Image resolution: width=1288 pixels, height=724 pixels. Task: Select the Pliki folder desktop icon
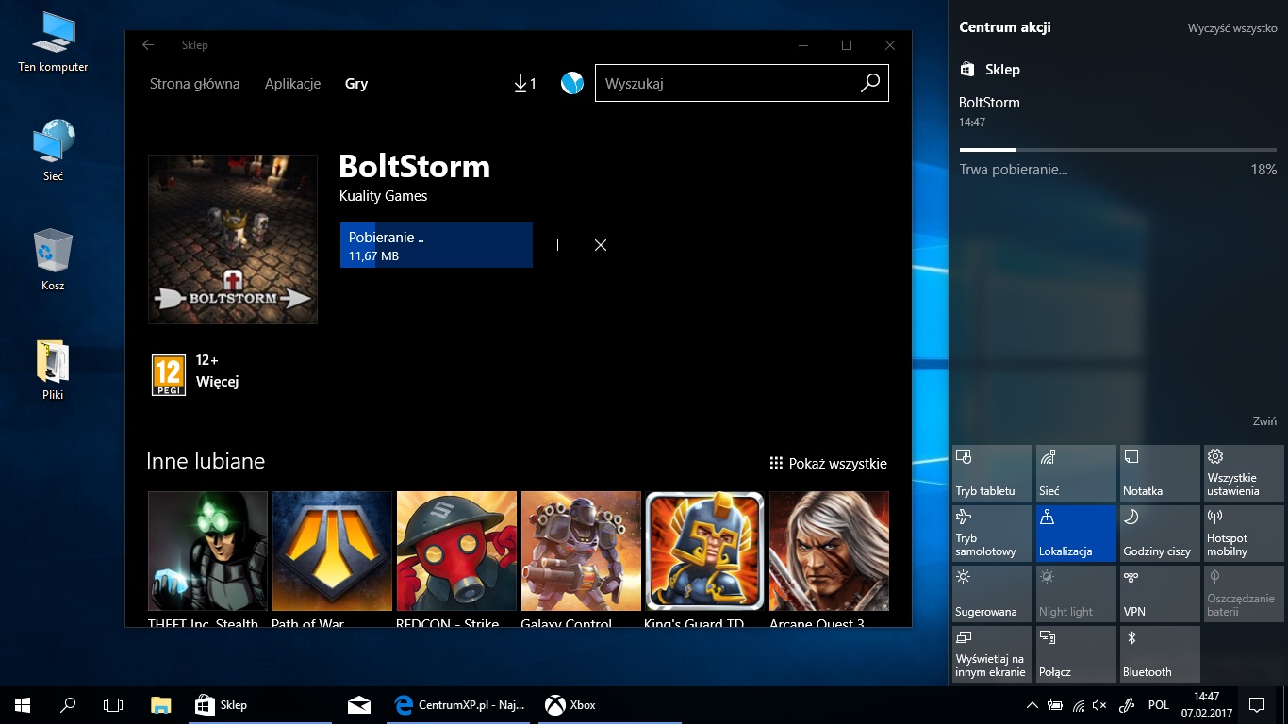(53, 370)
